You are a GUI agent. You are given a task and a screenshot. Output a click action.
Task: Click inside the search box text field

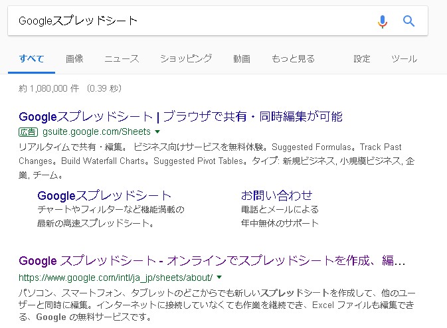(186, 21)
